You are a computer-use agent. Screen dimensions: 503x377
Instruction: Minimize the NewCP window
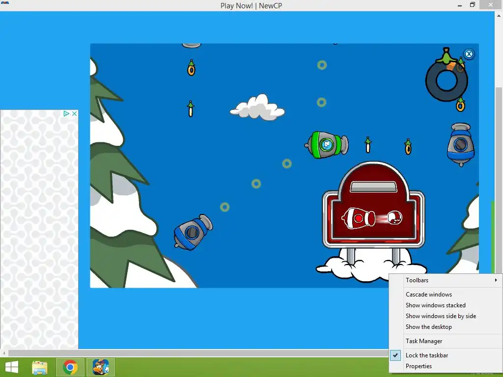459,5
